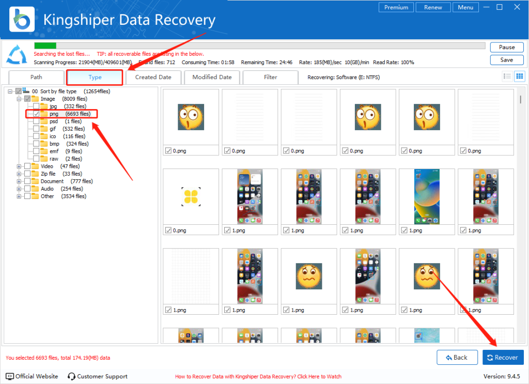Viewport: 529px width, 384px height.
Task: Click the Video folder icon
Action: click(x=35, y=166)
